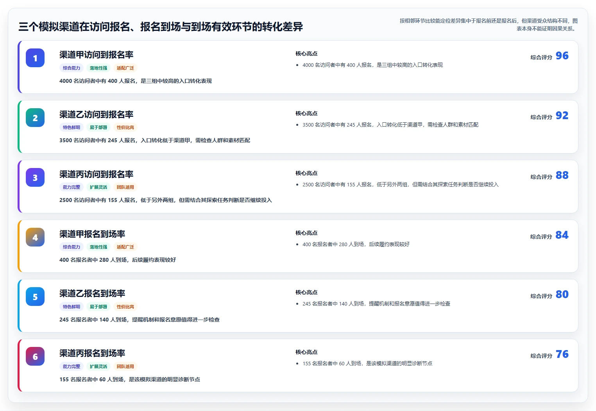
Task: Click the number 1 rank badge
Action: [35, 58]
